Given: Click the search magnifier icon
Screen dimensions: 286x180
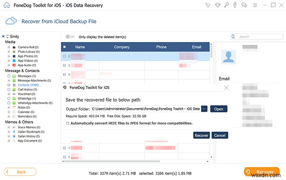Looking at the screenshot, I should tap(233, 37).
